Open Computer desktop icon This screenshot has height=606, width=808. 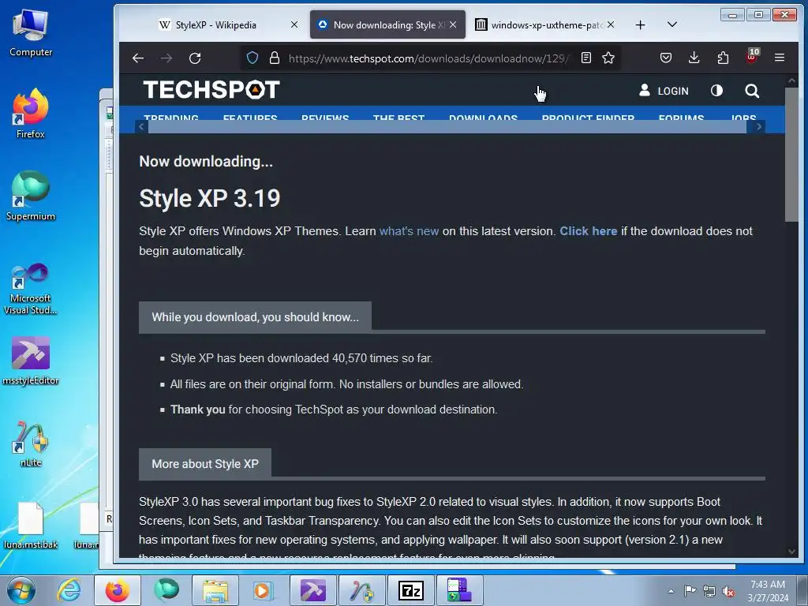31,32
